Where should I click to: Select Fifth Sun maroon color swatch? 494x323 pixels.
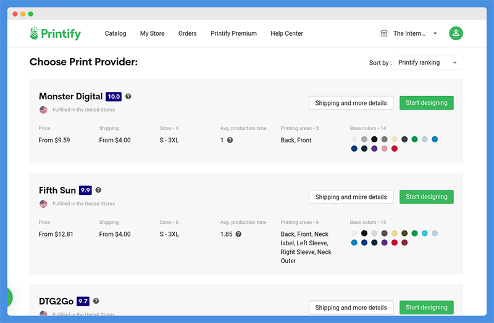coord(404,243)
